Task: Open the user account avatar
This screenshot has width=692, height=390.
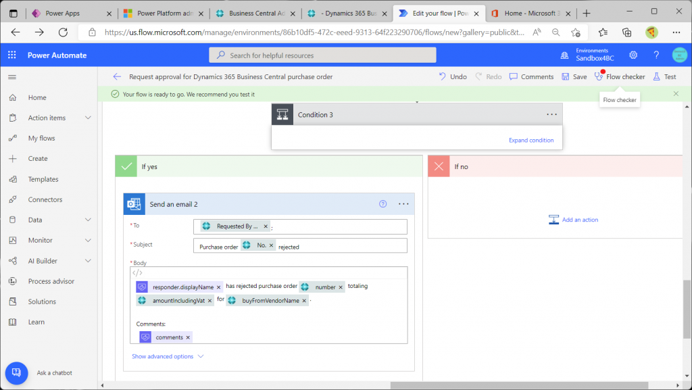Action: (x=680, y=55)
